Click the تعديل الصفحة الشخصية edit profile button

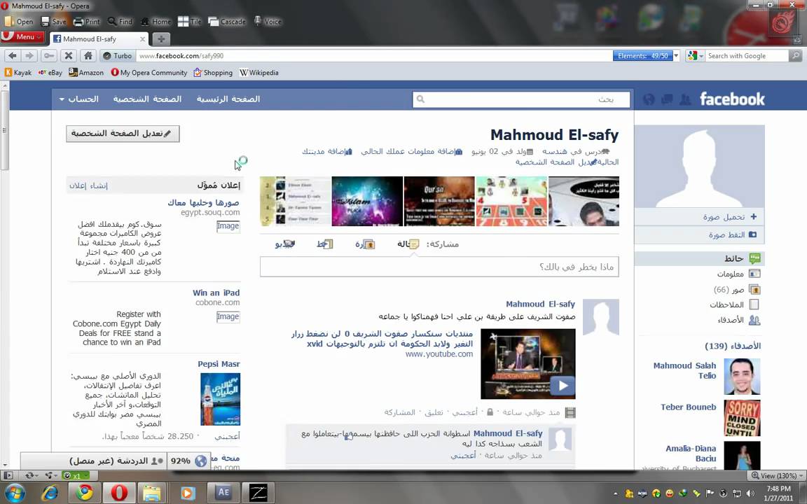pos(123,134)
